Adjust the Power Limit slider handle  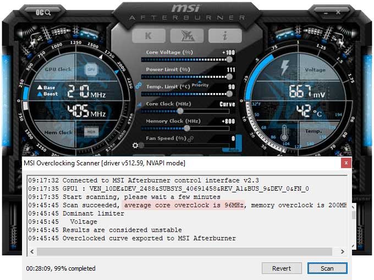[x=229, y=77]
